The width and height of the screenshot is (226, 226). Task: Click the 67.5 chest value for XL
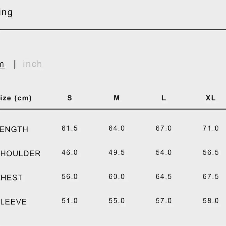211,177
